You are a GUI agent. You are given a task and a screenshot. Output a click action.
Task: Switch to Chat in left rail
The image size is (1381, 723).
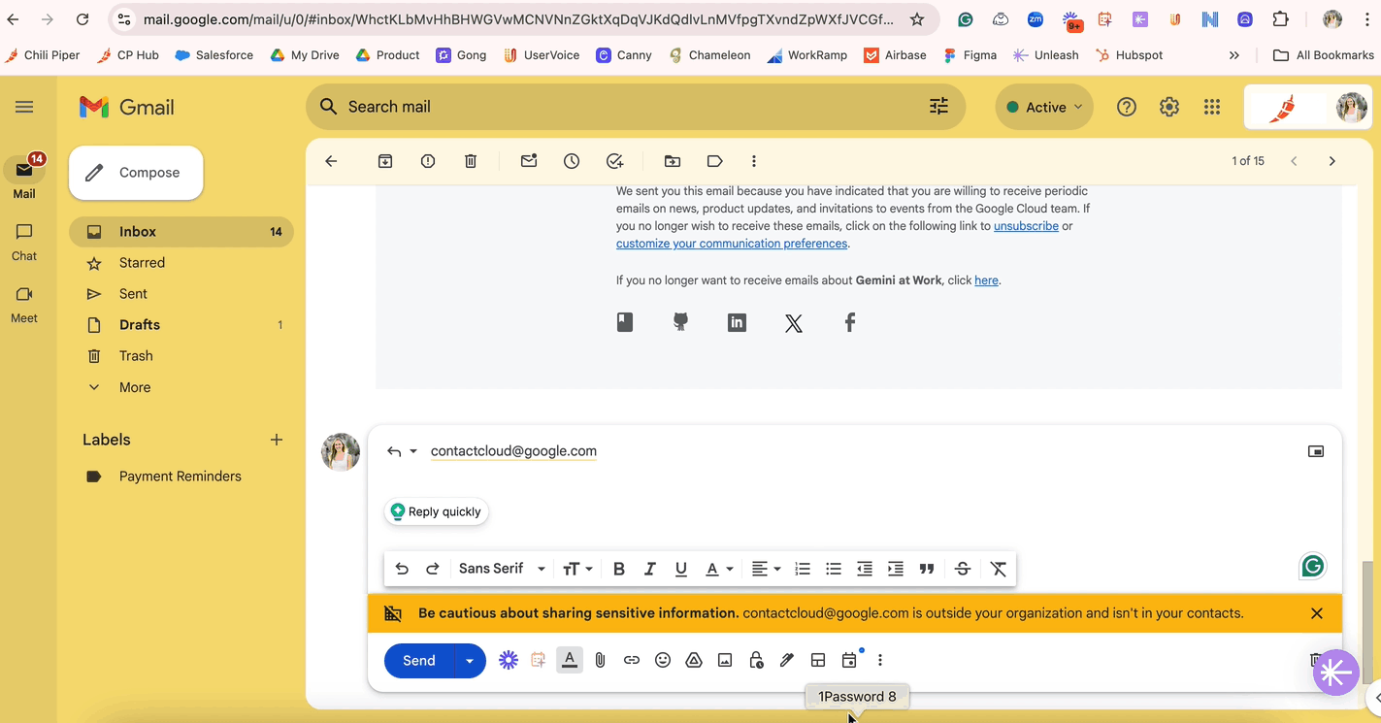(x=24, y=243)
